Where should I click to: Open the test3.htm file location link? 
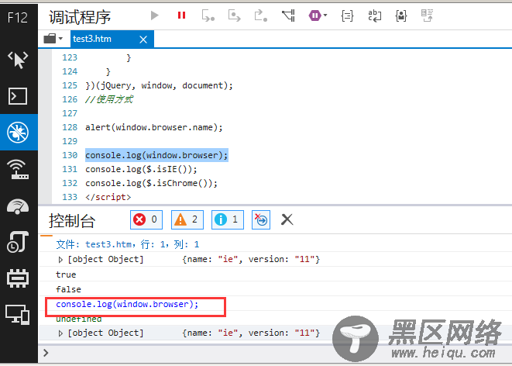click(127, 244)
